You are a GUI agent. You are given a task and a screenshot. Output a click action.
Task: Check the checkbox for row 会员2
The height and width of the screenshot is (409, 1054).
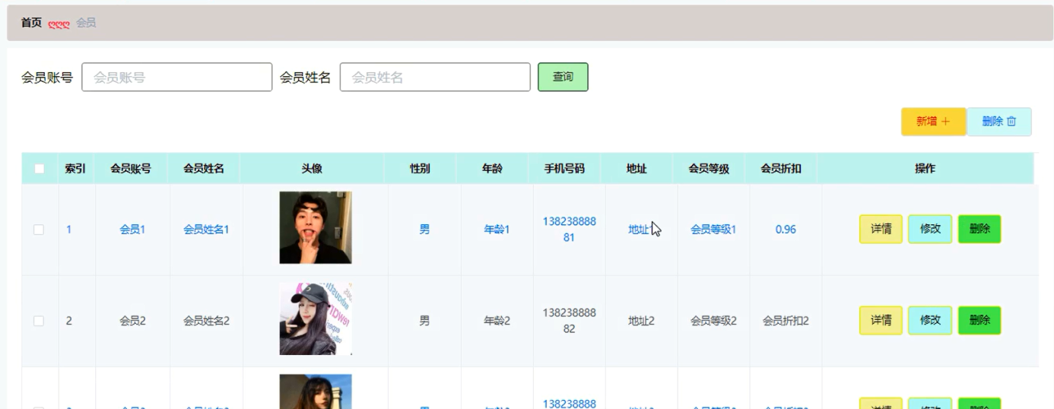39,321
